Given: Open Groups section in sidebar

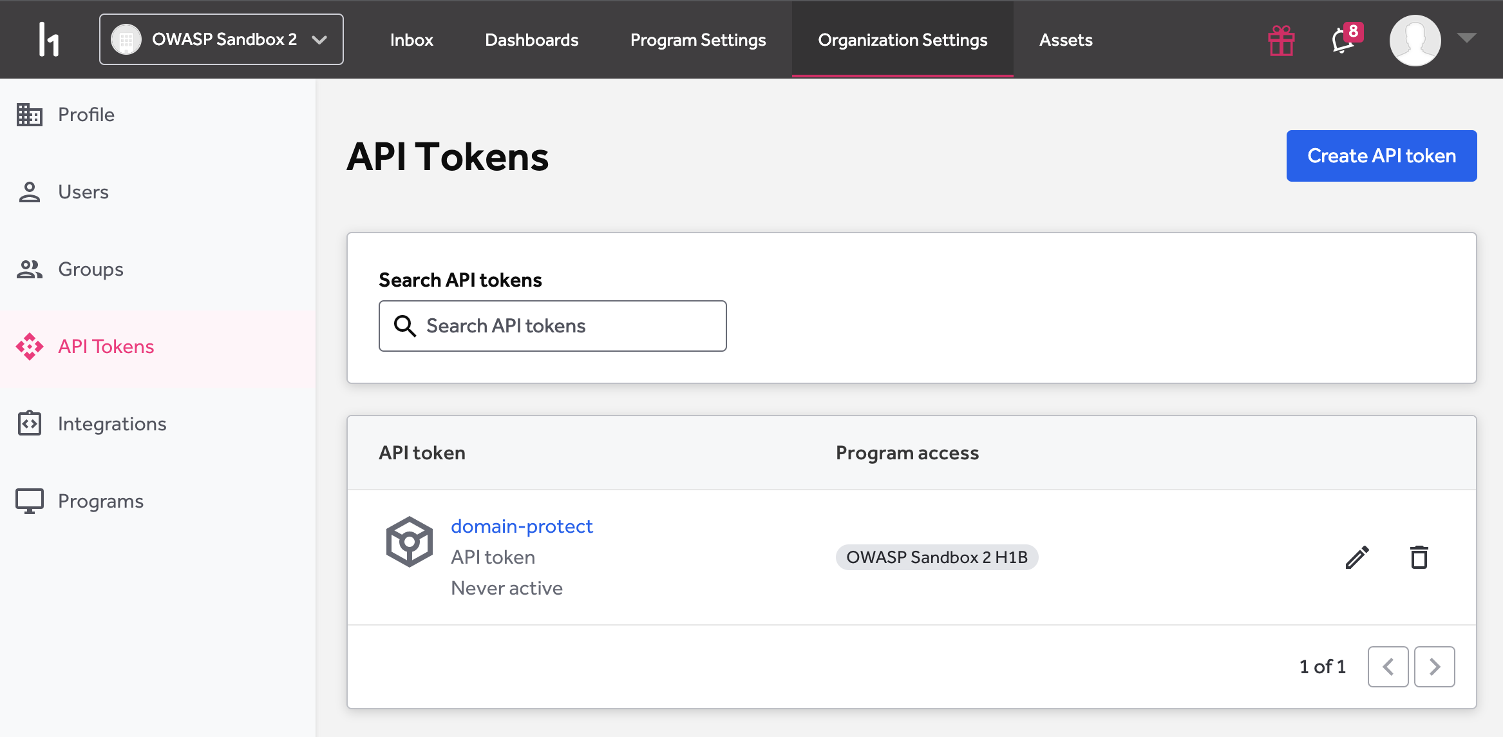Looking at the screenshot, I should click(91, 269).
